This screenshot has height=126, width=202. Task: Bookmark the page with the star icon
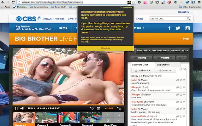[134, 2]
